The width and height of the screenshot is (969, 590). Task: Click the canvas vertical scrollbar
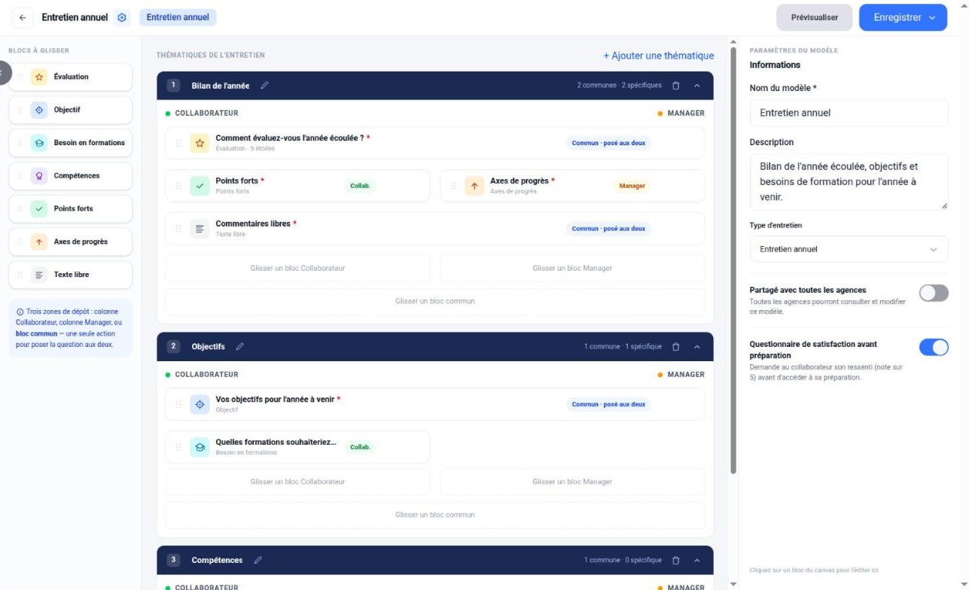point(734,260)
